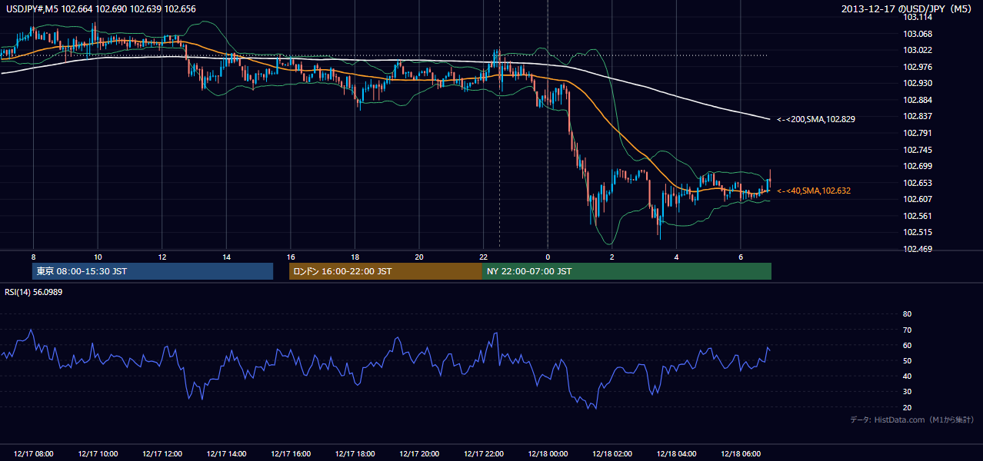
Task: Click the 12/17 18:00 date label
Action: pyautogui.click(x=355, y=454)
